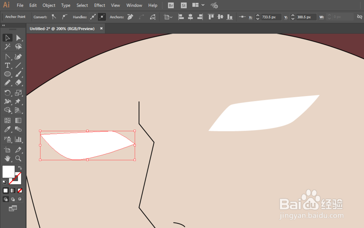Click the Y stepper arrows

pyautogui.click(x=293, y=17)
